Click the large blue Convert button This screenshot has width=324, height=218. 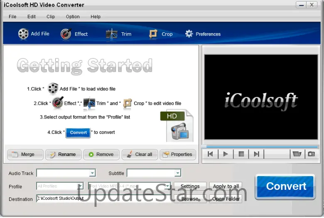pyautogui.click(x=285, y=187)
